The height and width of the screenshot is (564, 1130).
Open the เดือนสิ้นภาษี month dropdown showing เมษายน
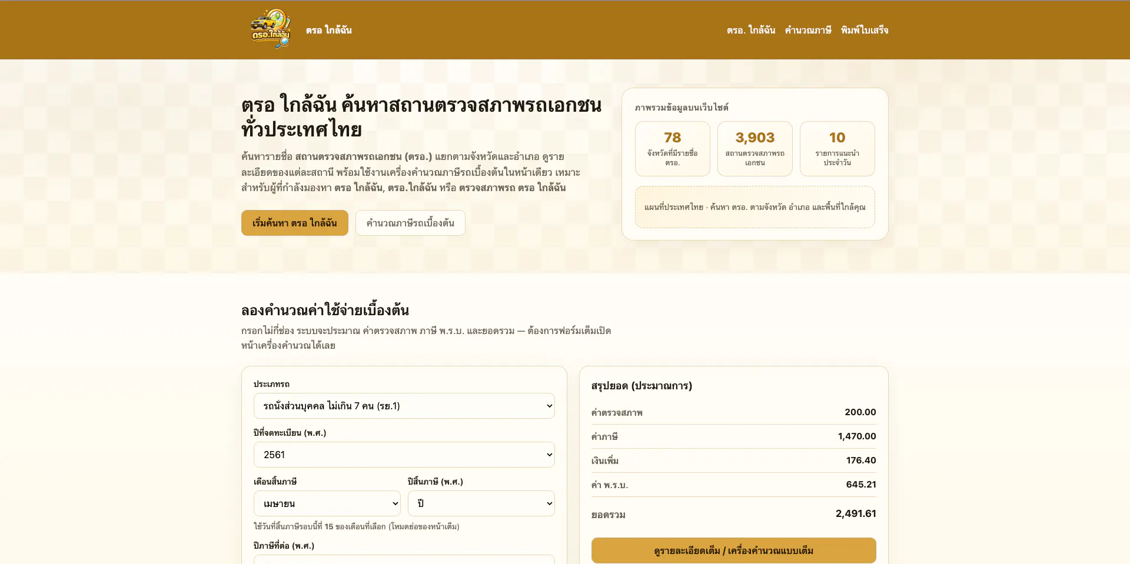[327, 503]
